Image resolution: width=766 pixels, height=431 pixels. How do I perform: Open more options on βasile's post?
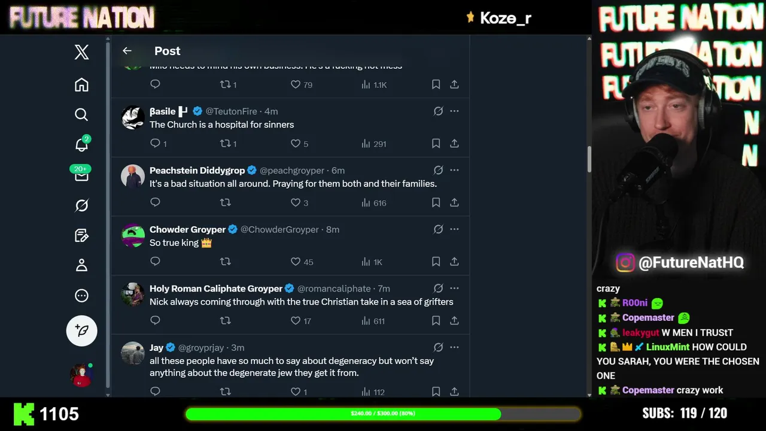point(454,111)
